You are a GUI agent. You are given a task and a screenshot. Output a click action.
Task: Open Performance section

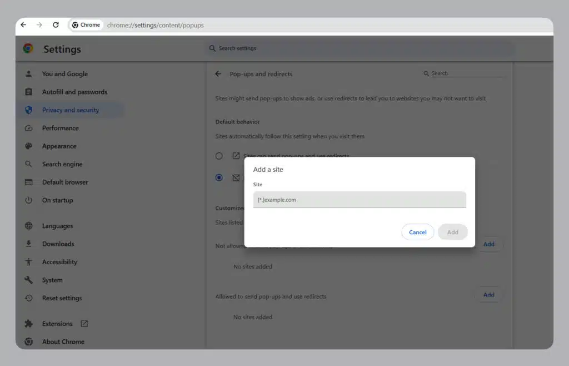[x=60, y=128]
